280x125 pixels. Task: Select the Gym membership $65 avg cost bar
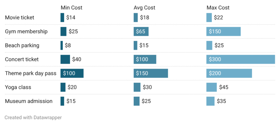(x=141, y=32)
